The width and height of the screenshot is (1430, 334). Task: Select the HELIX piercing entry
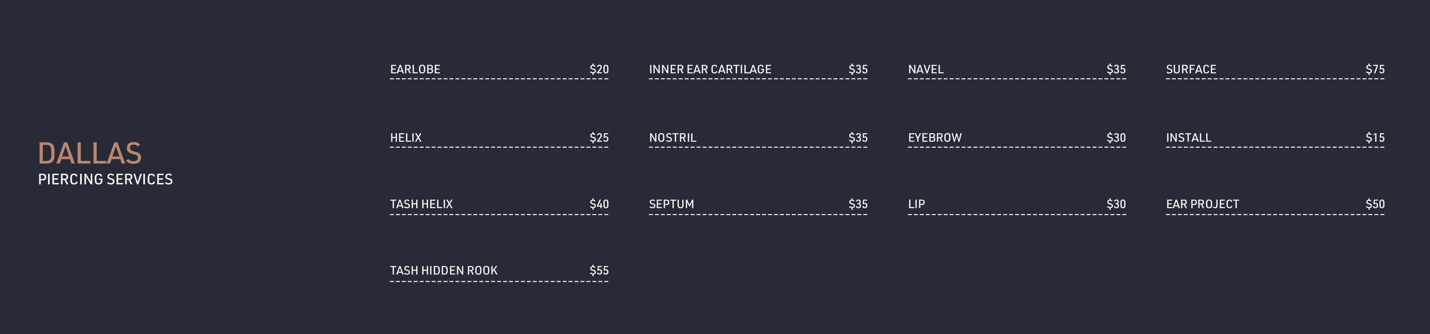[405, 137]
